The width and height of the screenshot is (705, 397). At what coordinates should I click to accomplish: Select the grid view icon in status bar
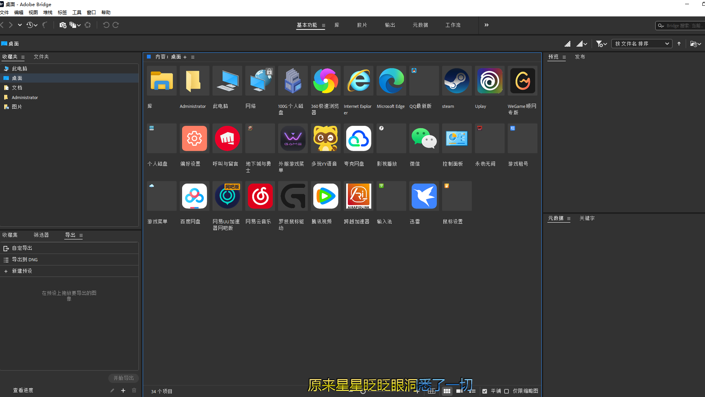click(x=447, y=391)
